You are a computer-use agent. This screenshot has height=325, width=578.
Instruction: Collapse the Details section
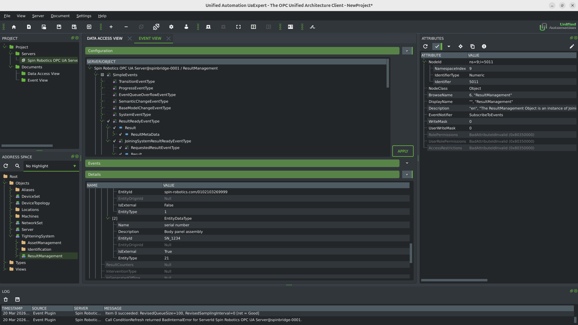coord(407,175)
